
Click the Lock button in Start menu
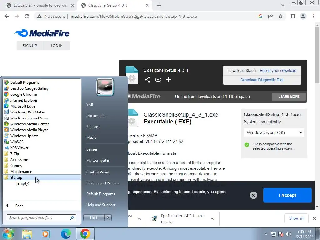(94, 218)
